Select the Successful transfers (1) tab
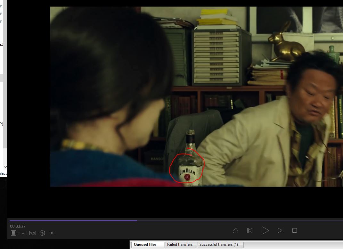343x249 pixels. coord(219,245)
